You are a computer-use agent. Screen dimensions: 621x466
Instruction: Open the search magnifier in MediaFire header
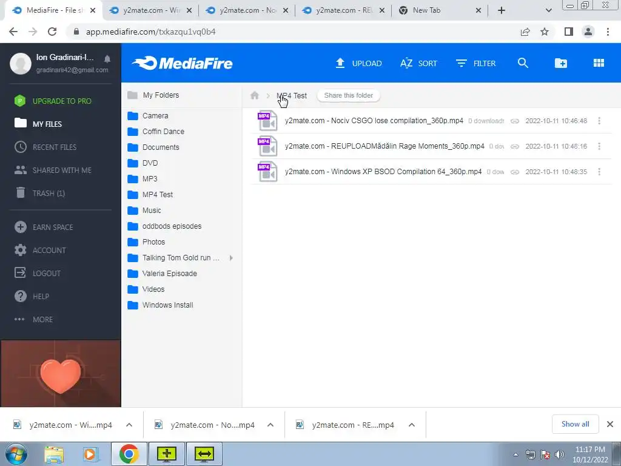pos(523,63)
